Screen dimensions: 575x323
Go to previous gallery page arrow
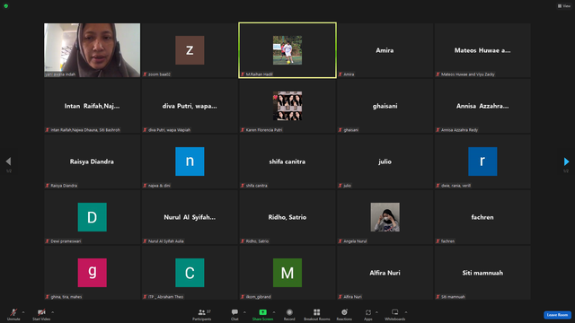pos(8,161)
